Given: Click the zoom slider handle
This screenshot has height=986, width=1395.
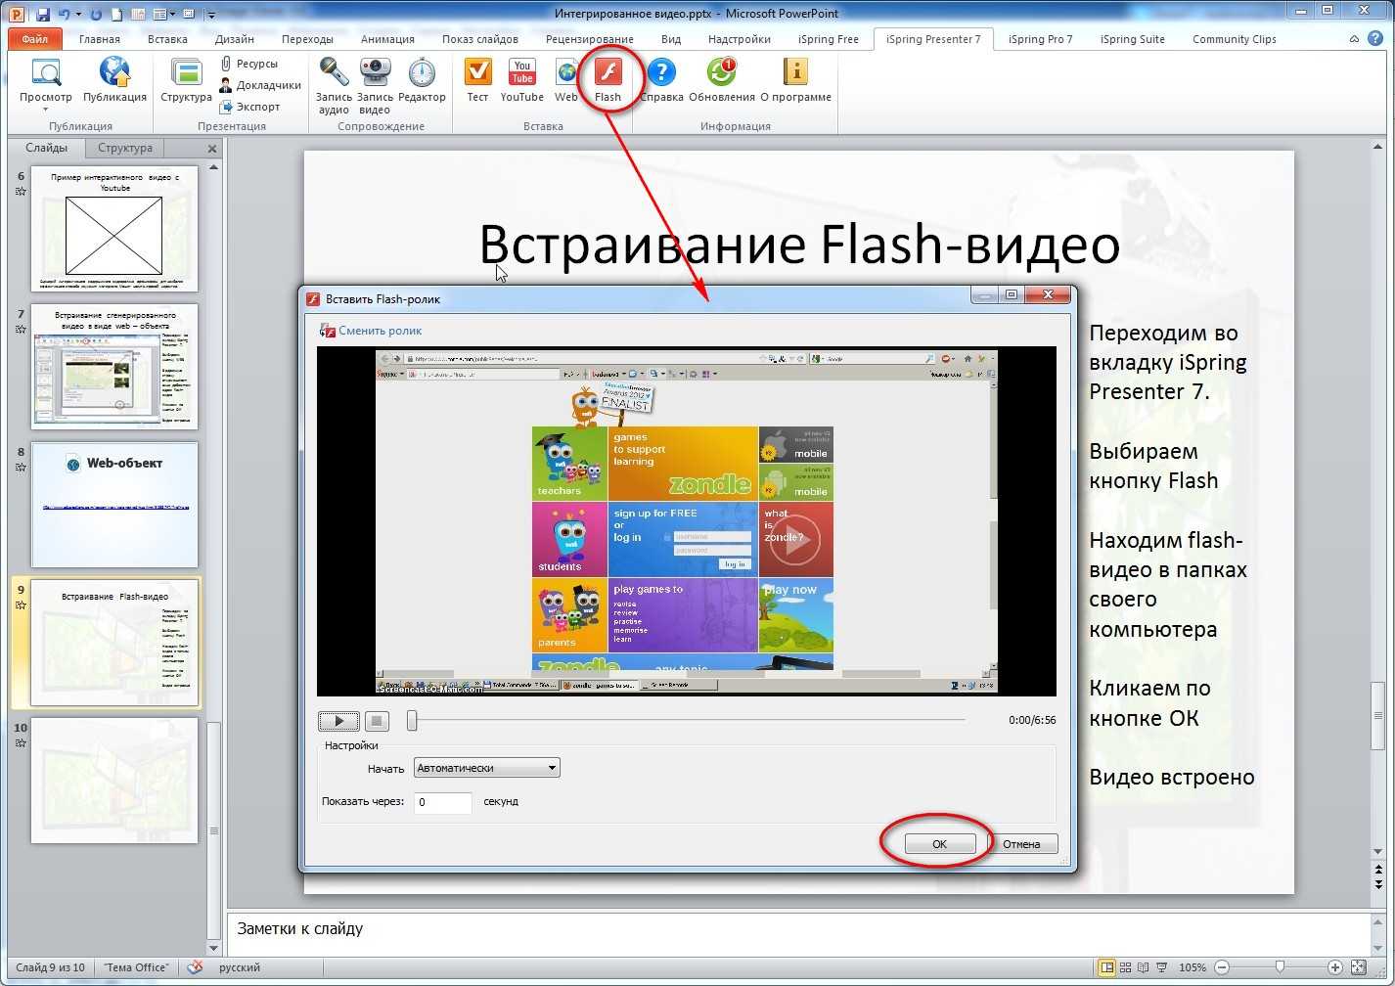Looking at the screenshot, I should pyautogui.click(x=1279, y=967).
